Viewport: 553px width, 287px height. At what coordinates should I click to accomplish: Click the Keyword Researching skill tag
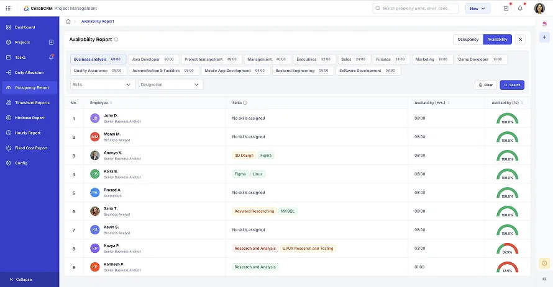click(254, 211)
